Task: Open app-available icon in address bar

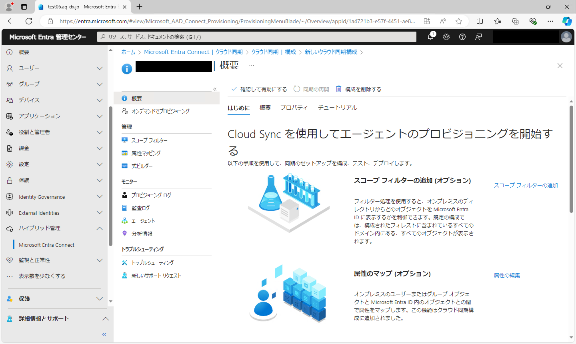Action: [x=427, y=21]
